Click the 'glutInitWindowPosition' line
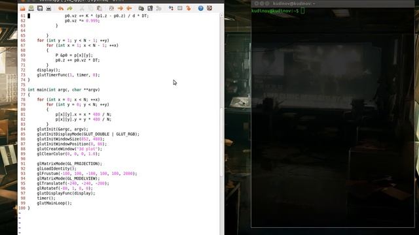This screenshot has width=419, height=235. point(71,144)
